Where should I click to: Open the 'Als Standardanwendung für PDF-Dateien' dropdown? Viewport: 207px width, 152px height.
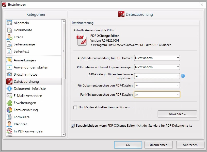pos(157,58)
